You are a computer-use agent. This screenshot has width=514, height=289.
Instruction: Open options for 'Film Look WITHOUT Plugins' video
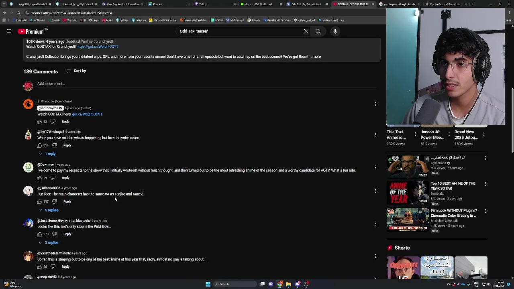click(x=485, y=211)
